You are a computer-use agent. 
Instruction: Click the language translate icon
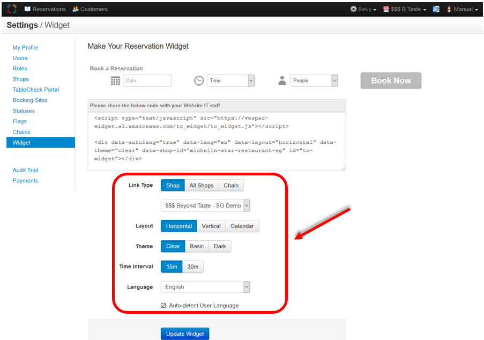click(x=436, y=9)
